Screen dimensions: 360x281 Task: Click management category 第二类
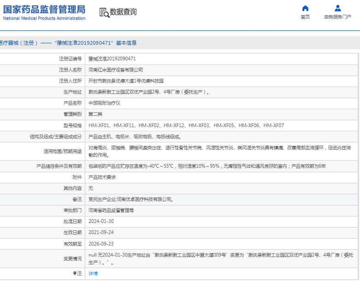pyautogui.click(x=95, y=114)
